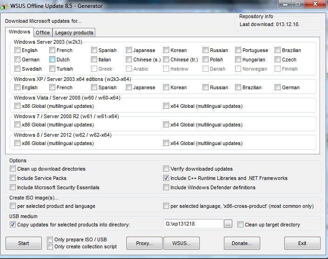Enable x86 Global for Windows Vista / Server 2008
Screen dimensions: 328x259
tap(17, 106)
